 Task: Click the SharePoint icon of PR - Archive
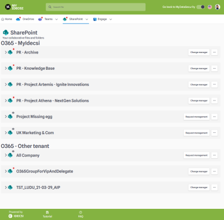[x=10, y=52]
